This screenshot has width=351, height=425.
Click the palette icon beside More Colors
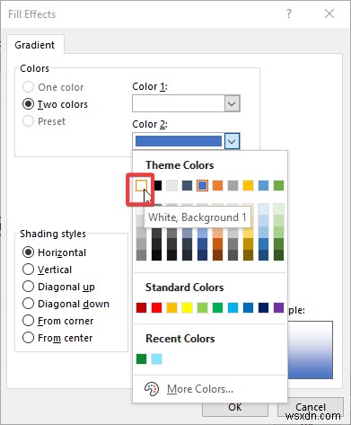[x=152, y=389]
